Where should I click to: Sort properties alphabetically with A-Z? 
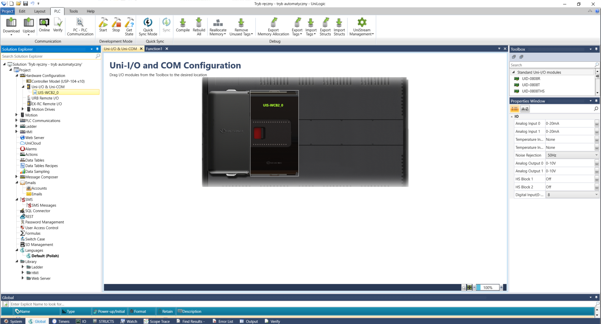coord(525,109)
